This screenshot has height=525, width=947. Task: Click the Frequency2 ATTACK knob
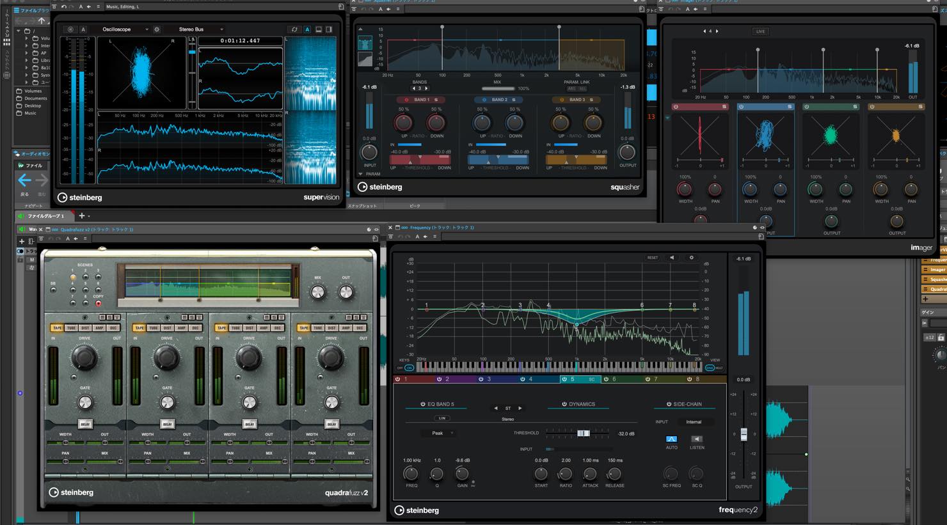(590, 474)
